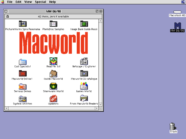The height and width of the screenshot is (139, 186).
Task: Select the Macintosh HD drive icon
Action: [x=177, y=12]
